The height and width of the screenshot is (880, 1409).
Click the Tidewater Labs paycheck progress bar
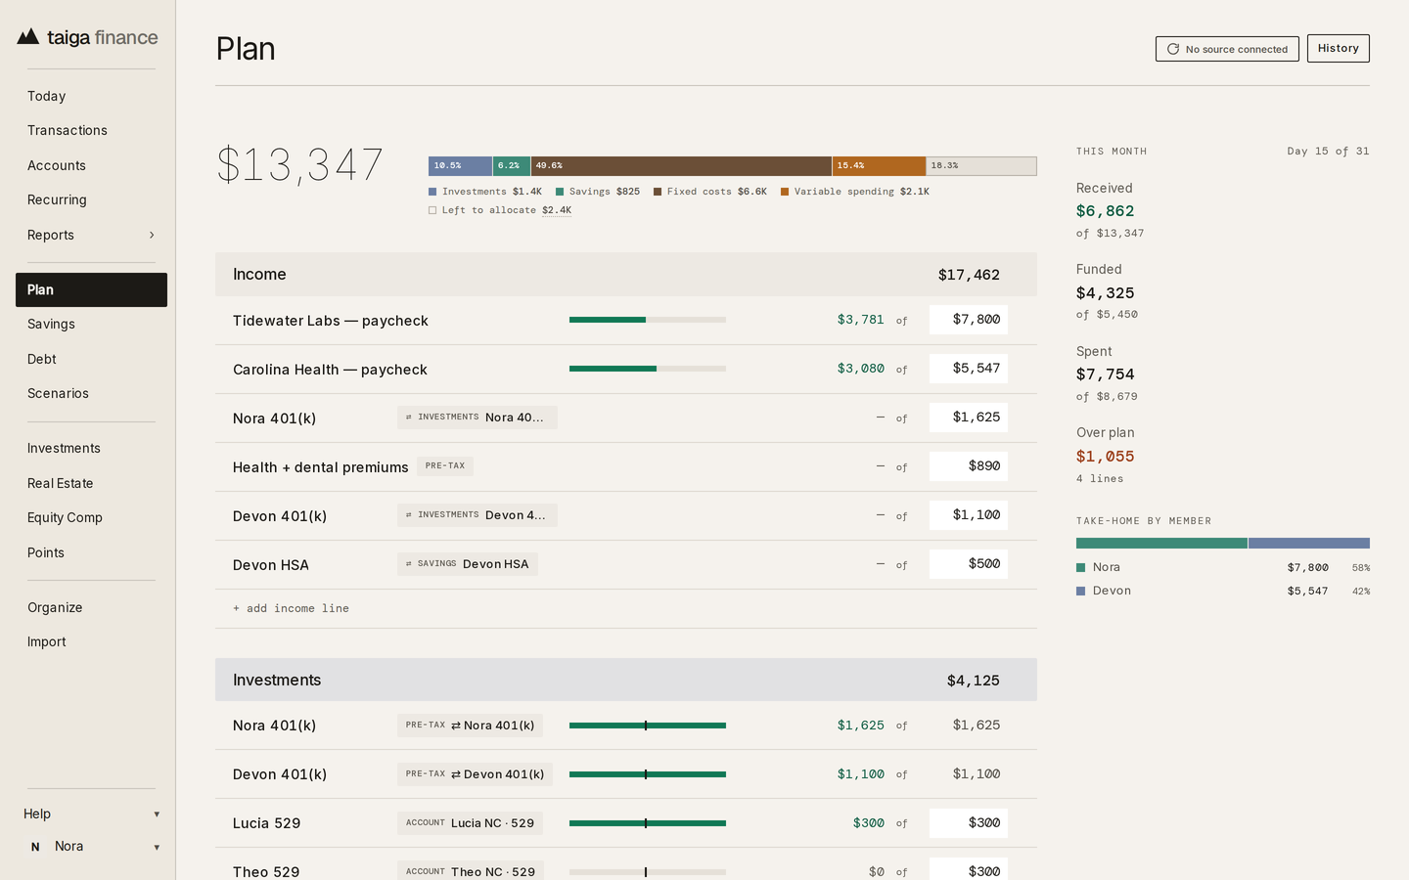(x=648, y=320)
